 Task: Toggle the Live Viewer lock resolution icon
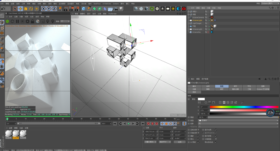[33, 21]
